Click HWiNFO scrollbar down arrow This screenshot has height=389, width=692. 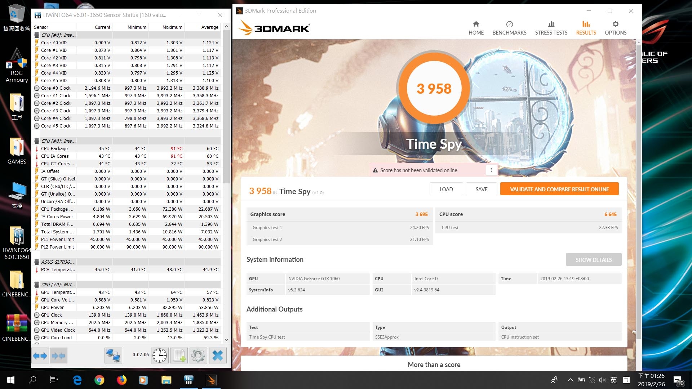226,339
